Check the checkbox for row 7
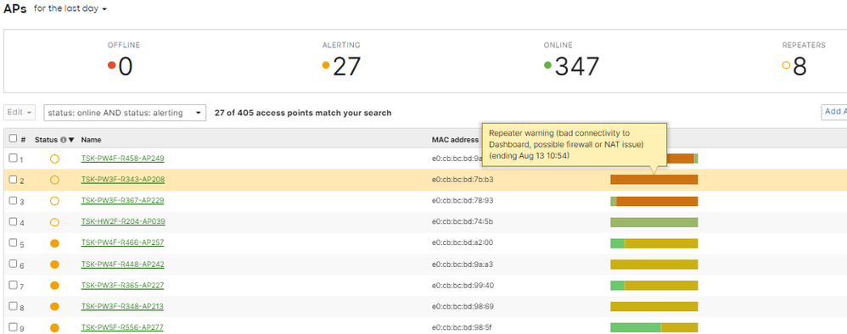 pyautogui.click(x=13, y=285)
